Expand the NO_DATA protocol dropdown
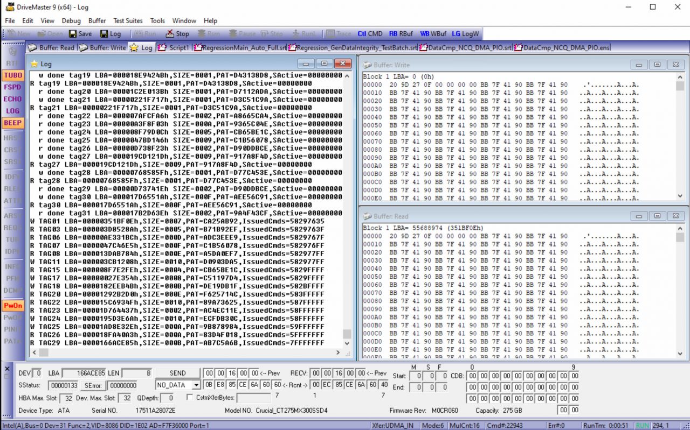 point(196,385)
